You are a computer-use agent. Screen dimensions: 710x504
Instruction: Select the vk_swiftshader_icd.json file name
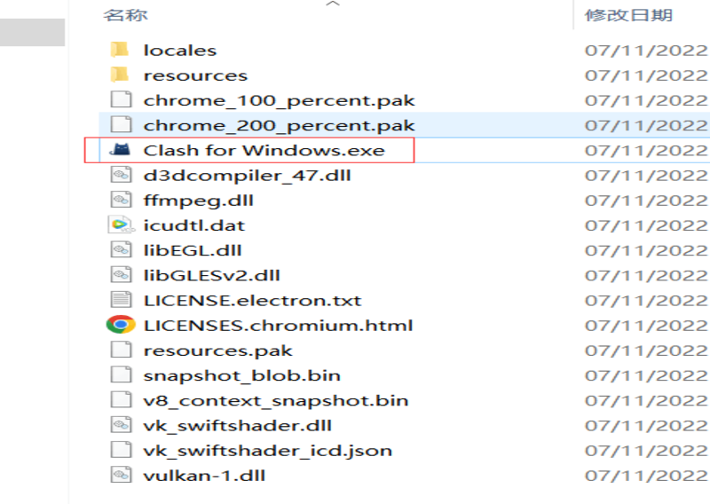pyautogui.click(x=267, y=450)
